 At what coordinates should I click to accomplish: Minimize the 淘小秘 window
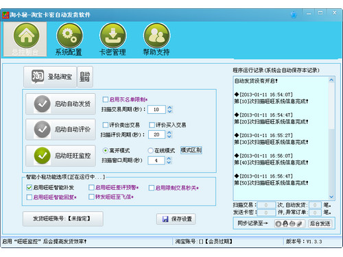tap(309, 13)
